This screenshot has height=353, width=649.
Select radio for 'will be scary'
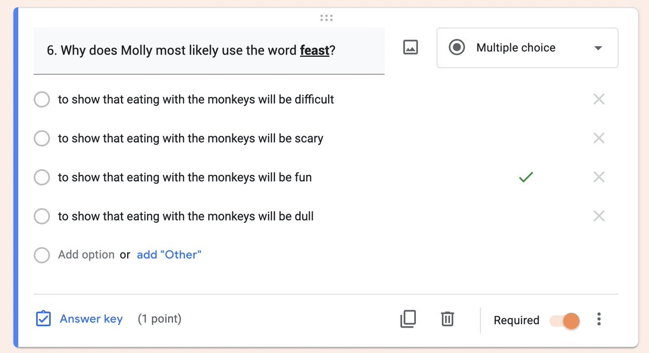(42, 138)
